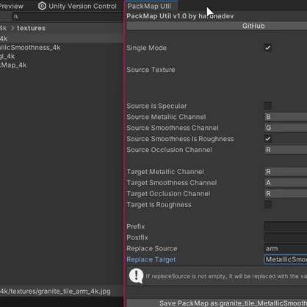Click the Replace Target label
307x307 pixels.
[151, 259]
